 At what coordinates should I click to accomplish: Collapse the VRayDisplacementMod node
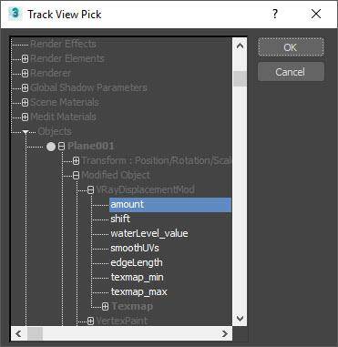(90, 190)
